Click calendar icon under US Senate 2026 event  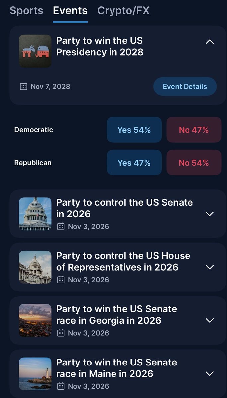pyautogui.click(x=61, y=227)
